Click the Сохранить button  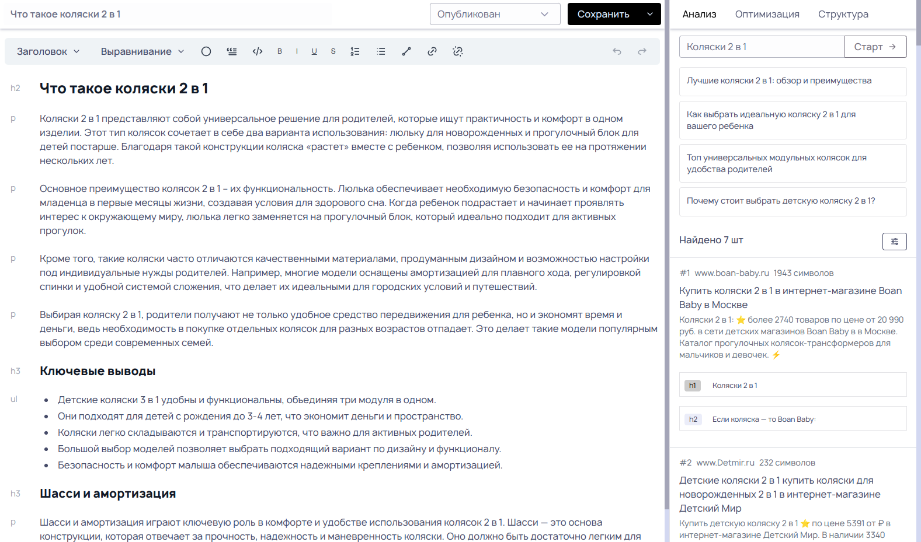point(603,14)
